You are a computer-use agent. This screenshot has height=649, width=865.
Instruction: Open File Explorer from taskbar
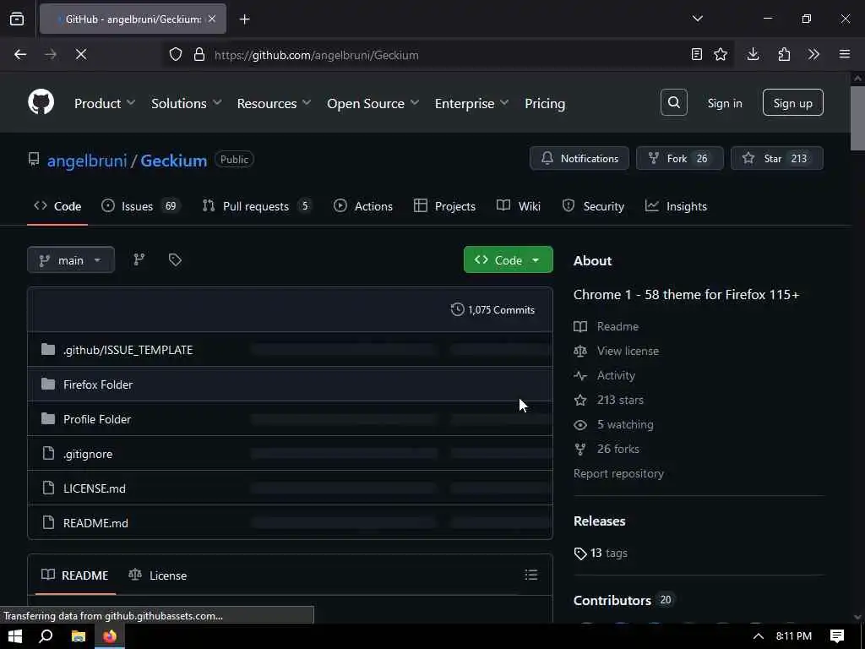[x=79, y=636]
